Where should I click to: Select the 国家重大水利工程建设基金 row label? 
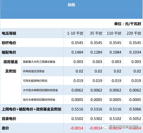(39, 62)
